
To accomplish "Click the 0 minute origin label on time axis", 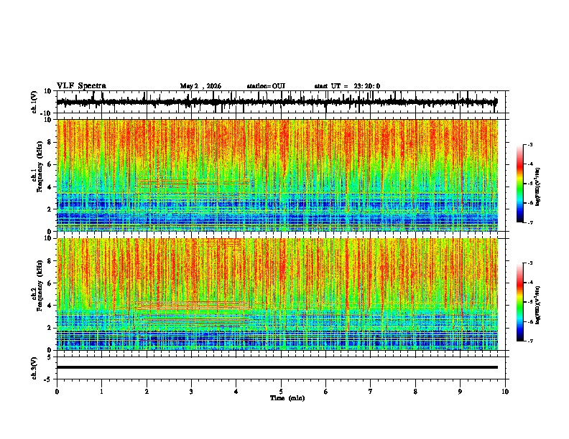I will [57, 392].
